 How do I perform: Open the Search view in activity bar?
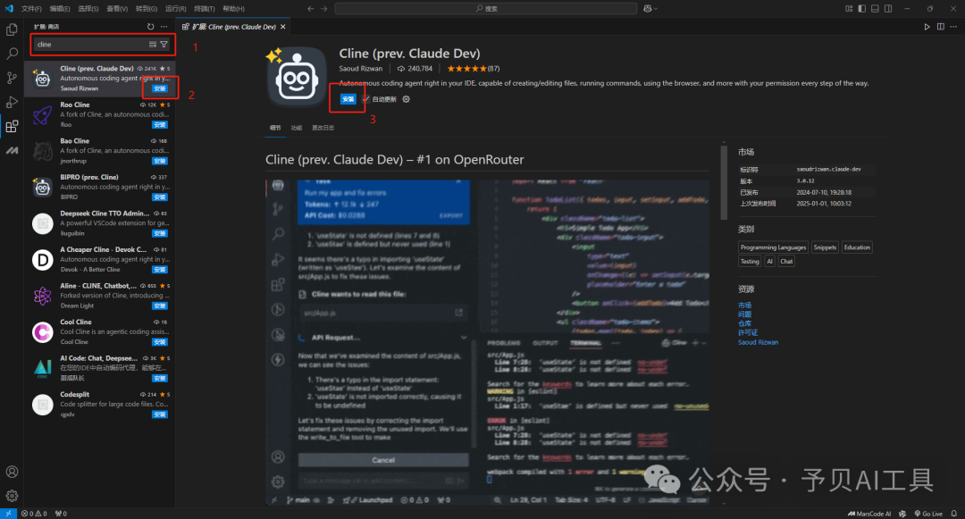(x=12, y=54)
